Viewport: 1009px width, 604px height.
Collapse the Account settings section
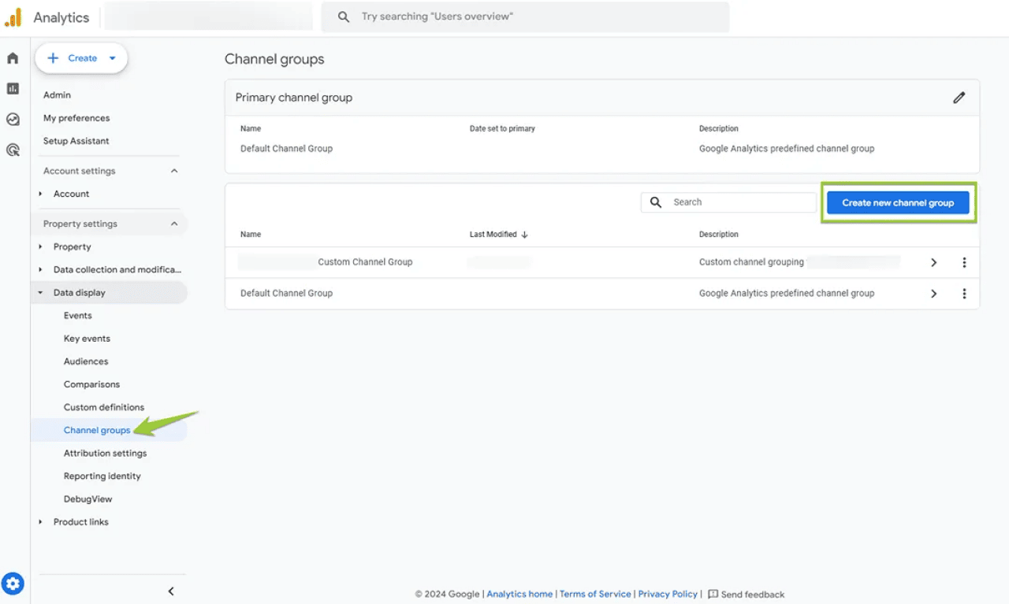pyautogui.click(x=174, y=170)
